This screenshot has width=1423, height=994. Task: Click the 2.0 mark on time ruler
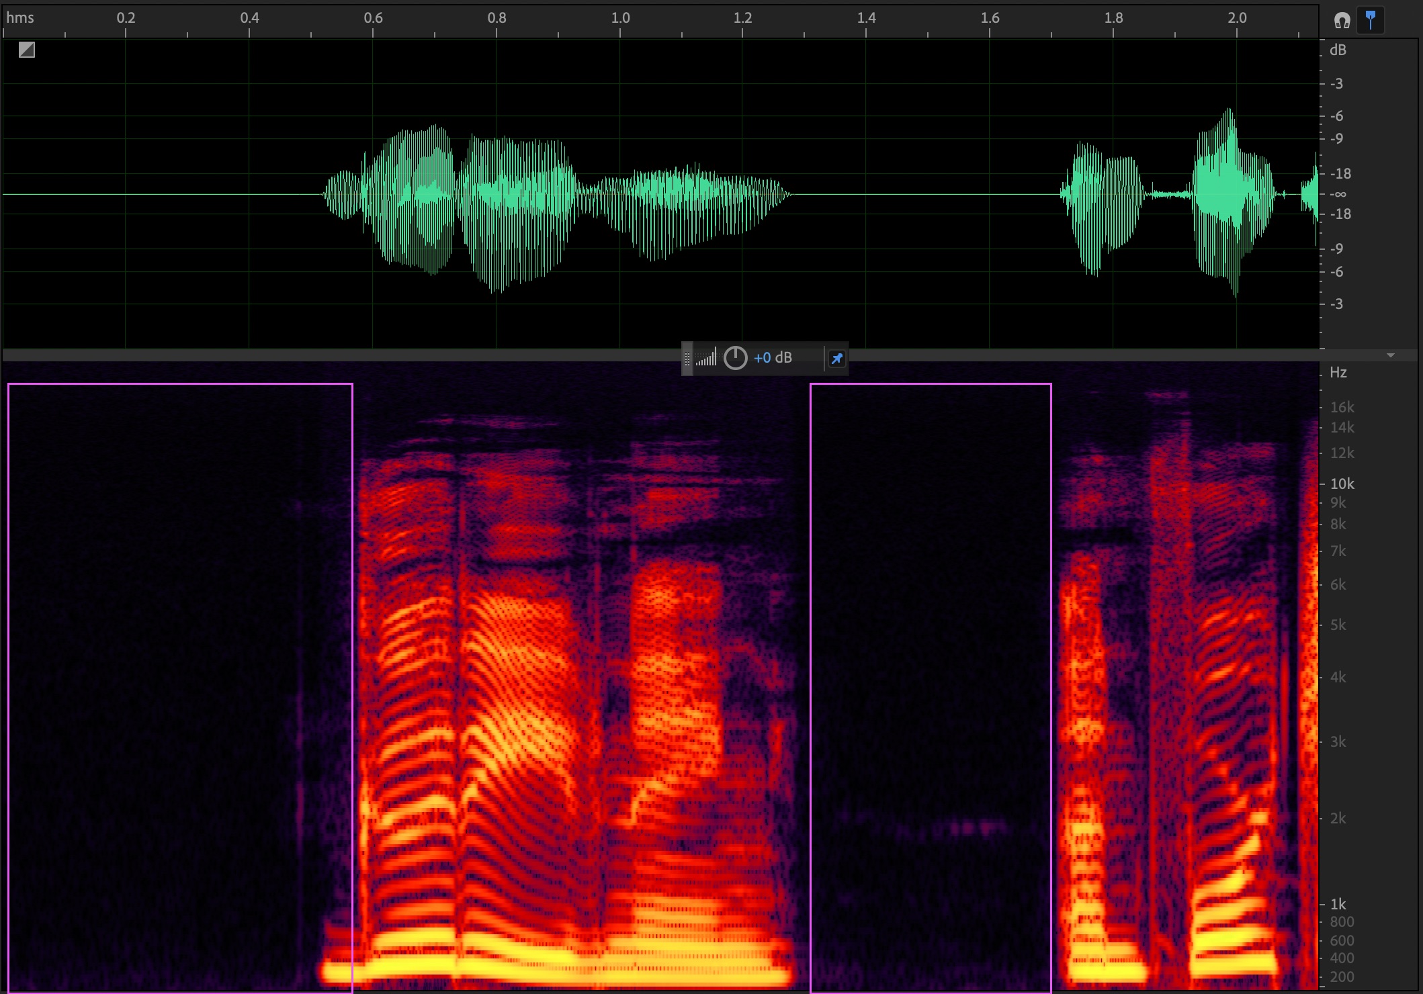tap(1237, 18)
